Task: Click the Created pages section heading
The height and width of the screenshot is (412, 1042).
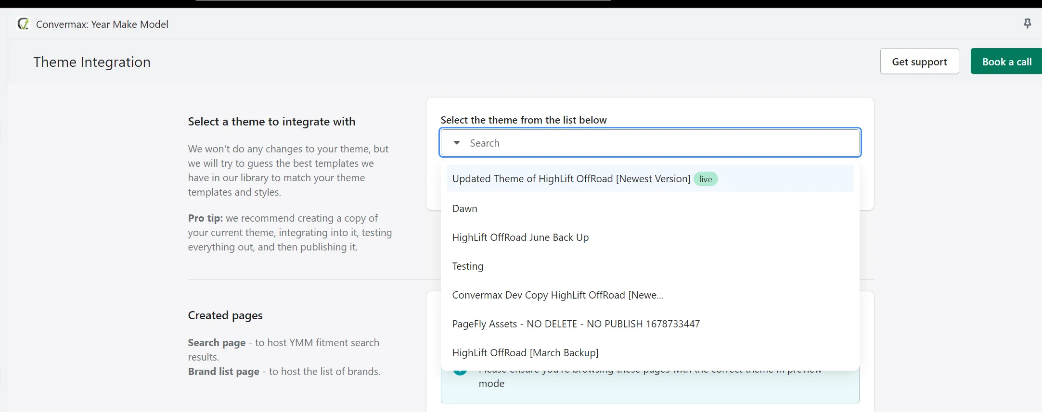Action: pyautogui.click(x=225, y=315)
